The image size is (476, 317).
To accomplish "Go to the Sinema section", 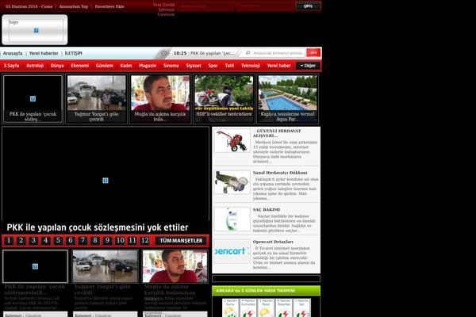I will pyautogui.click(x=171, y=66).
